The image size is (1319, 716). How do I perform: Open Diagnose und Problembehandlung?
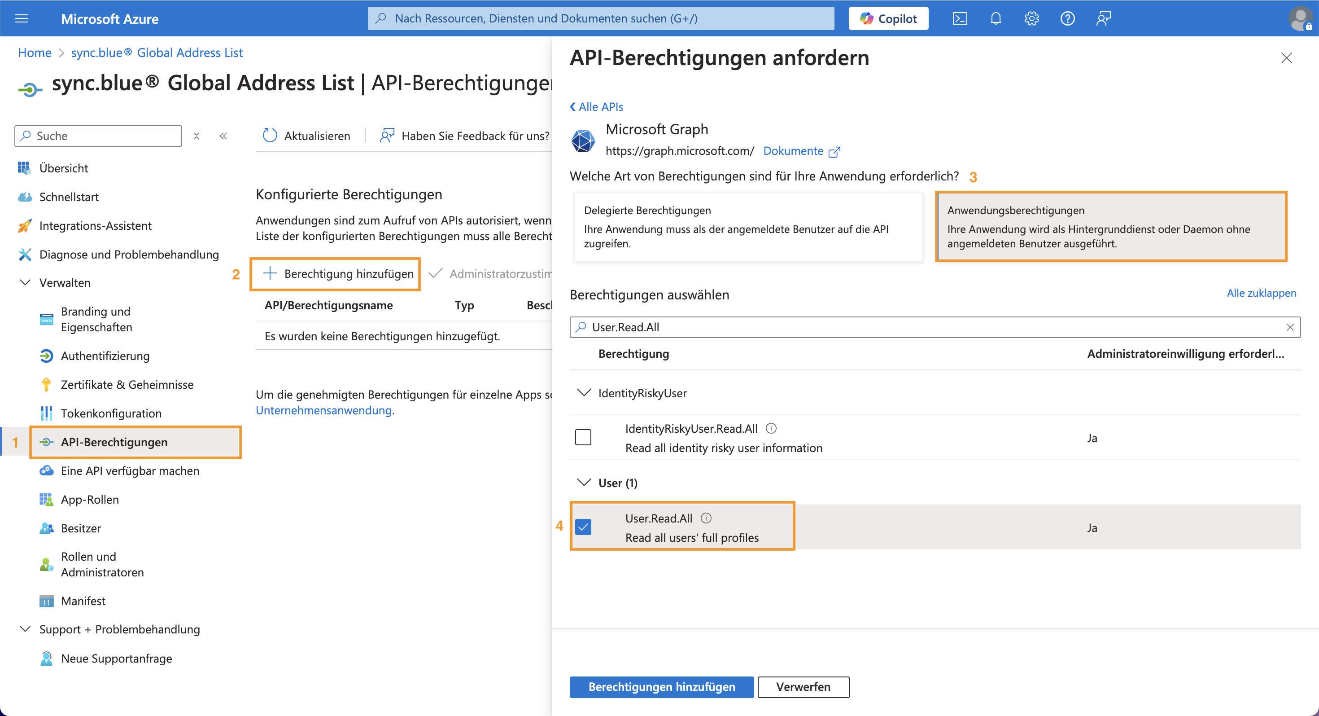(129, 255)
